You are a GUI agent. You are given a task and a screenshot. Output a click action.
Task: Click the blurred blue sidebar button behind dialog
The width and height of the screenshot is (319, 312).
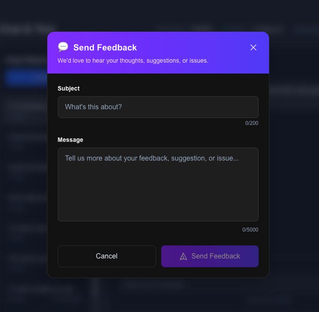(x=26, y=77)
